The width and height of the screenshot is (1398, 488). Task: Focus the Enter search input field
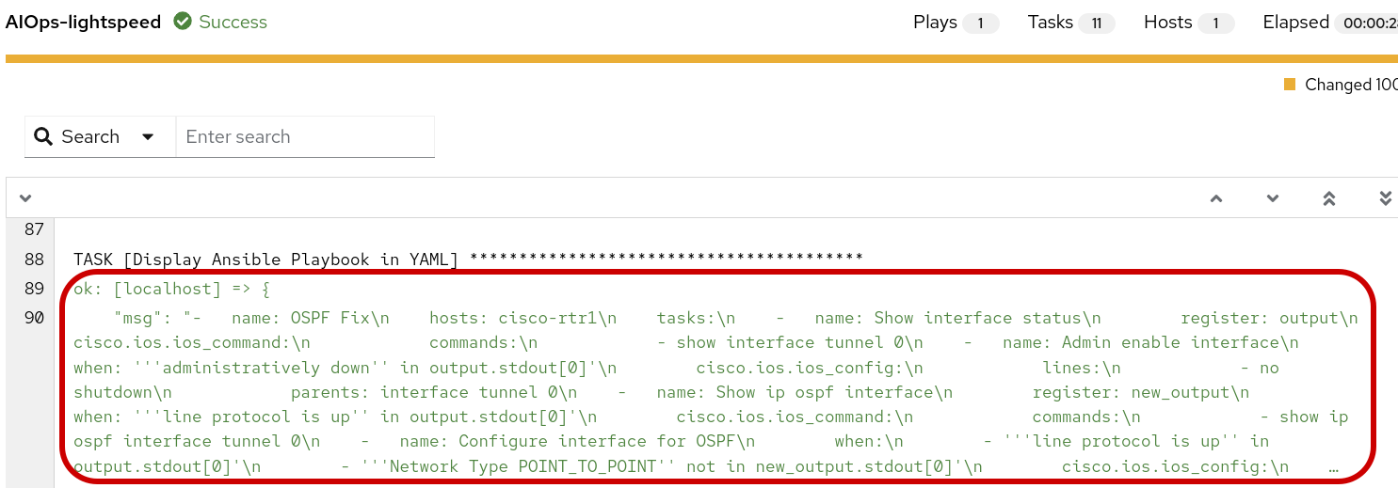click(305, 137)
